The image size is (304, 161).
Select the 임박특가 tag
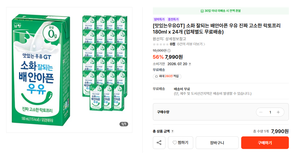click(159, 19)
